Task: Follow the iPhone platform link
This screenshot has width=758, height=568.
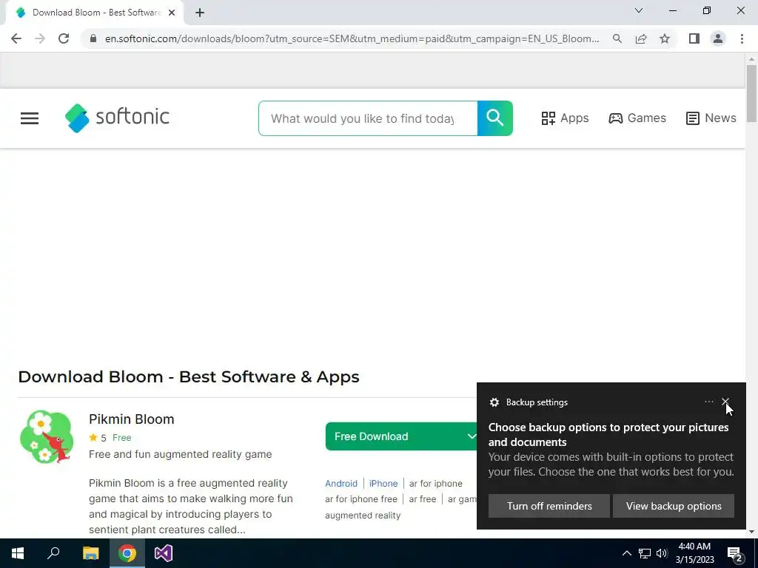Action: tap(383, 484)
